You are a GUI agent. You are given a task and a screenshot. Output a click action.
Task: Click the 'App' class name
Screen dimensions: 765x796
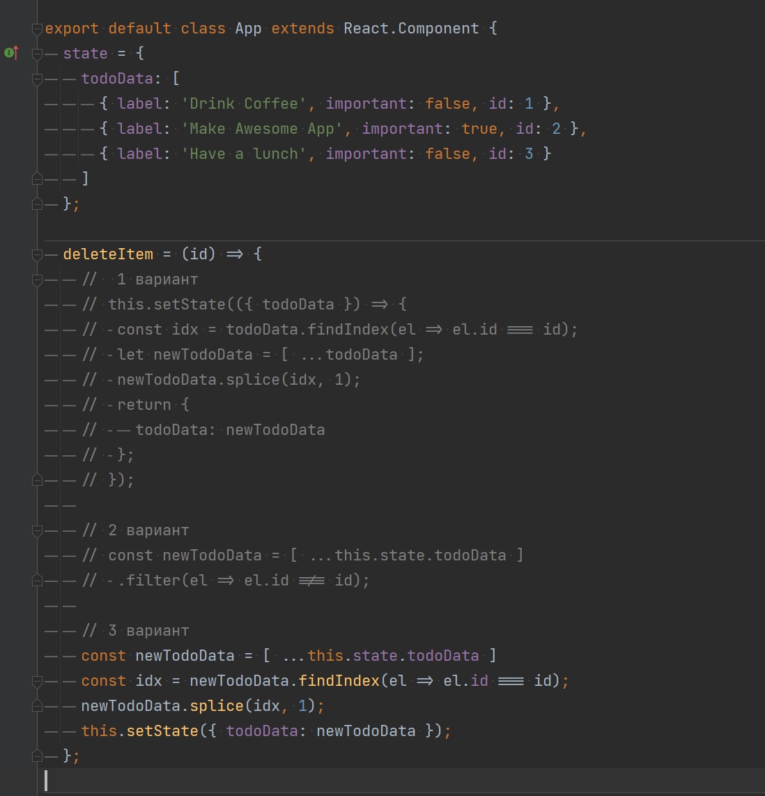click(248, 29)
